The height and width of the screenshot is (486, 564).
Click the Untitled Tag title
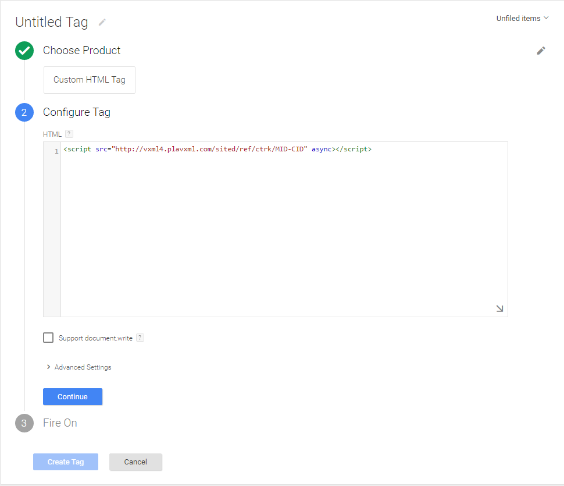coord(51,22)
